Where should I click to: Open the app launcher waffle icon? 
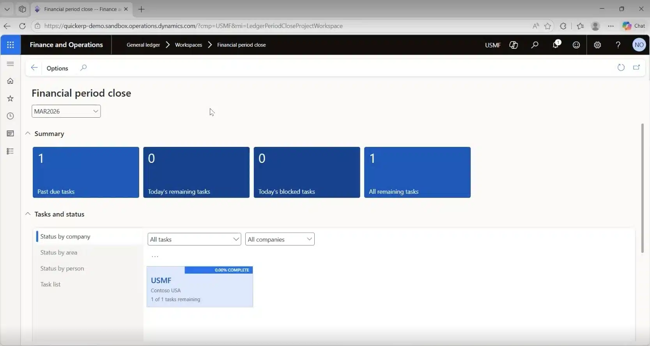pos(11,45)
